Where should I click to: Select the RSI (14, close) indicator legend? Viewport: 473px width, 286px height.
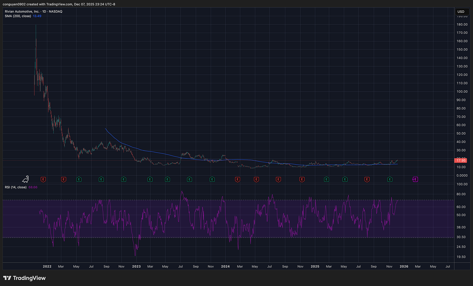pos(16,187)
